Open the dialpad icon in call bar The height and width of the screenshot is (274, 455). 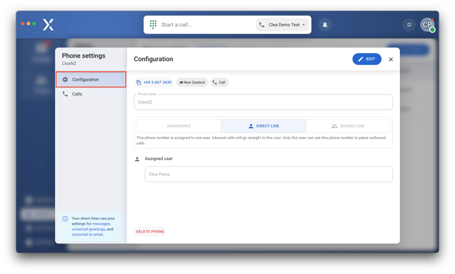pyautogui.click(x=153, y=24)
